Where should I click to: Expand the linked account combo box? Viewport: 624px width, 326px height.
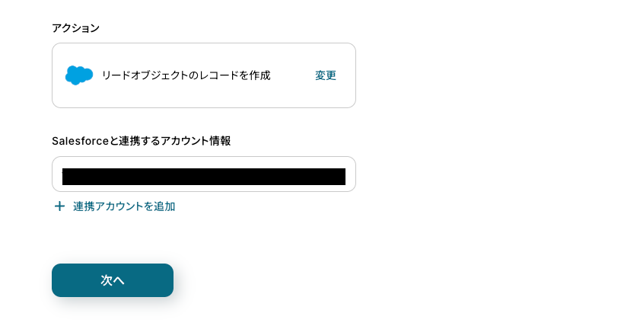203,174
